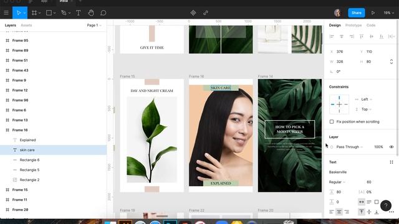Open Pen tool options dropdown arrow
The width and height of the screenshot is (399, 224).
(x=69, y=13)
